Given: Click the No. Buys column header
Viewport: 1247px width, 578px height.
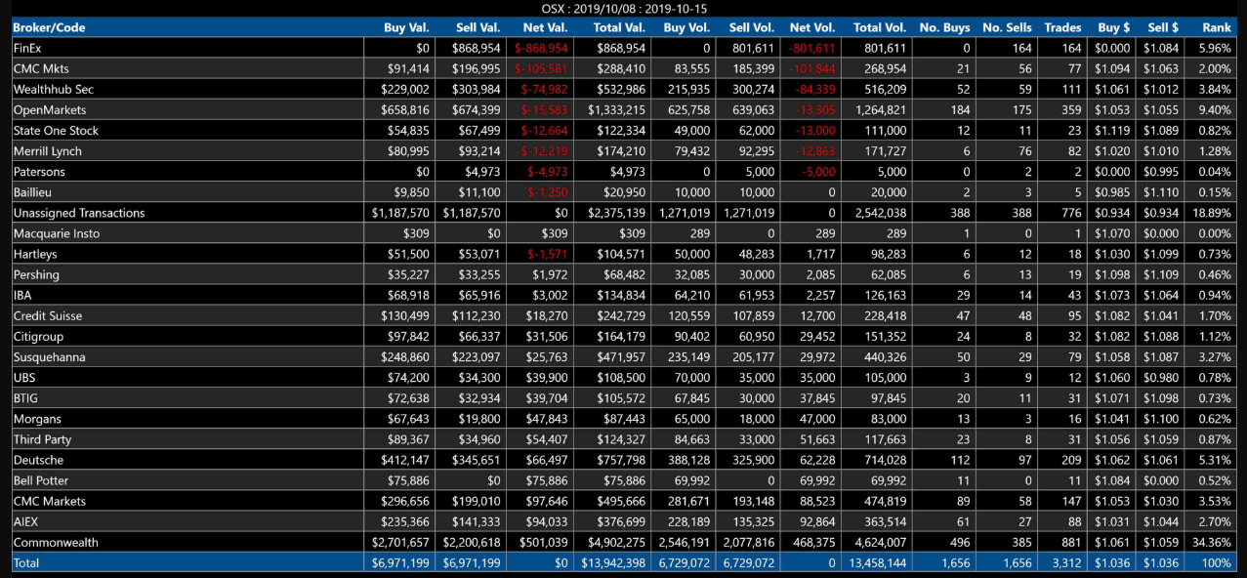Looking at the screenshot, I should (945, 27).
